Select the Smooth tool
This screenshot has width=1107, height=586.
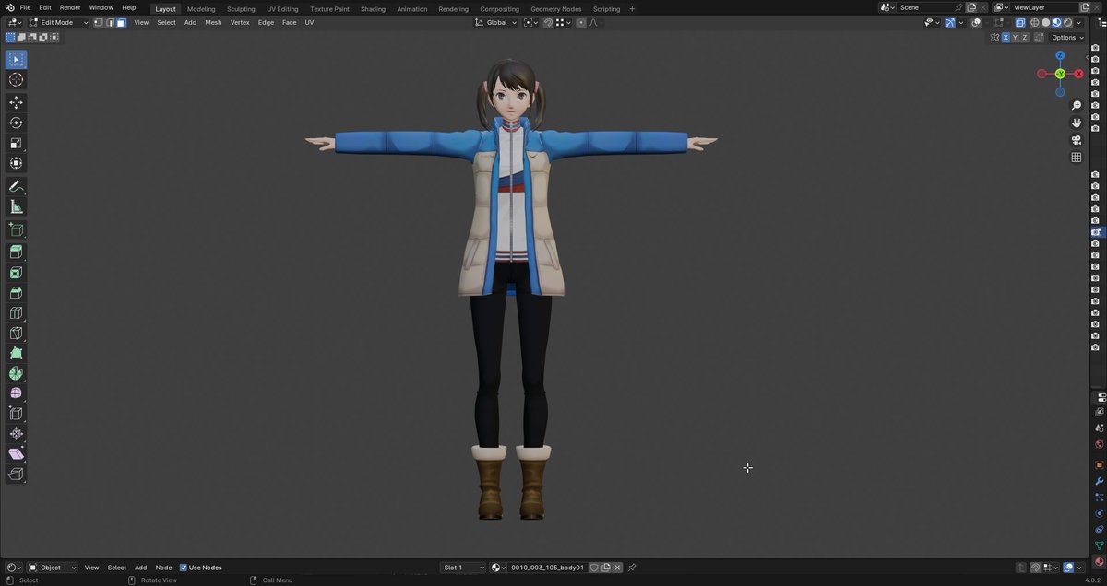[x=16, y=393]
